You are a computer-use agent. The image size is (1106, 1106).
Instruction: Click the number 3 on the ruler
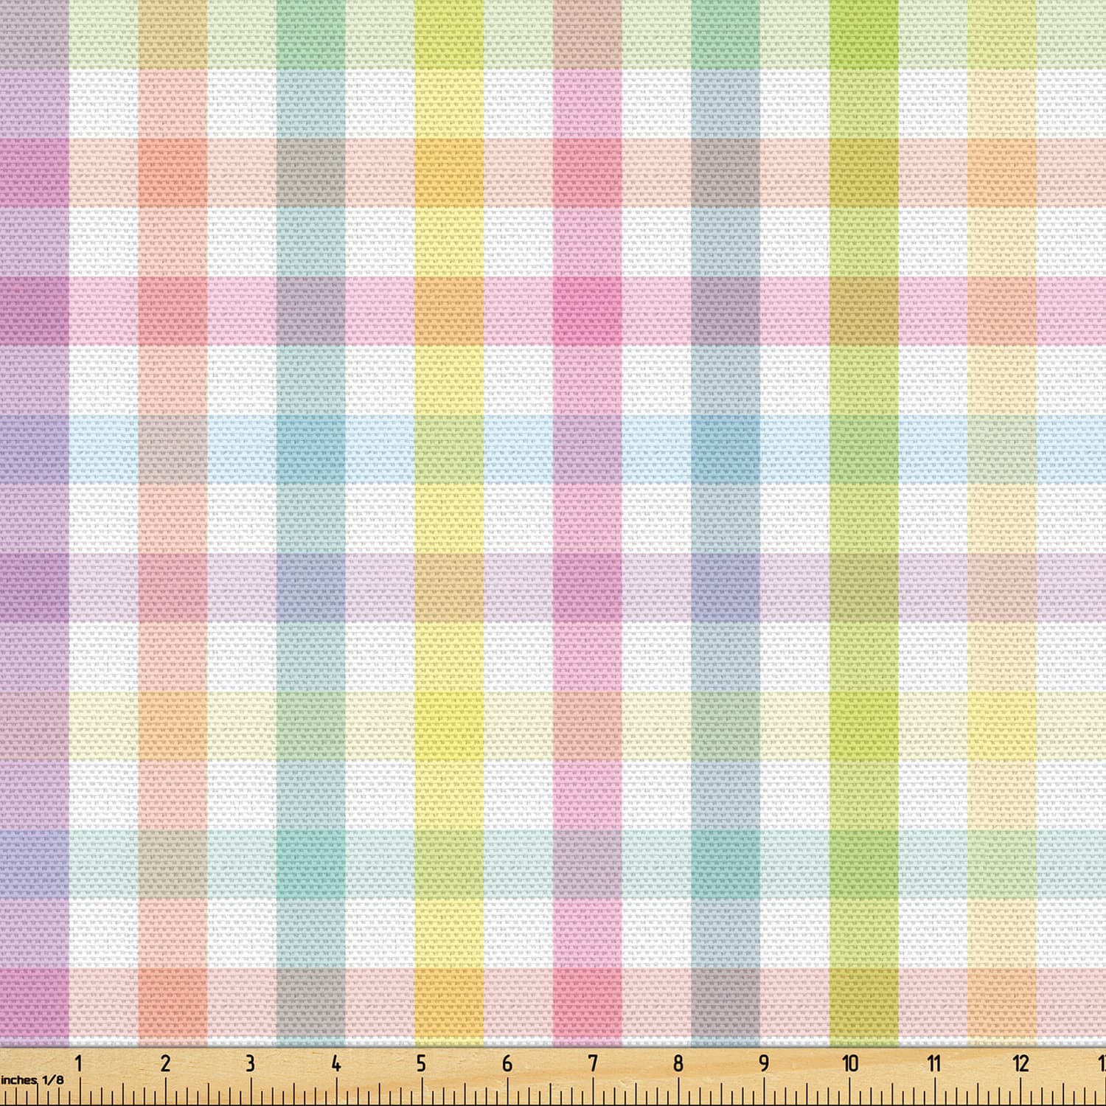pos(250,1063)
